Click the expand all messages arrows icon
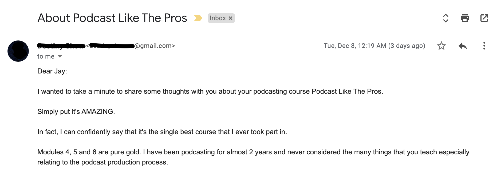497x173 pixels. [445, 18]
